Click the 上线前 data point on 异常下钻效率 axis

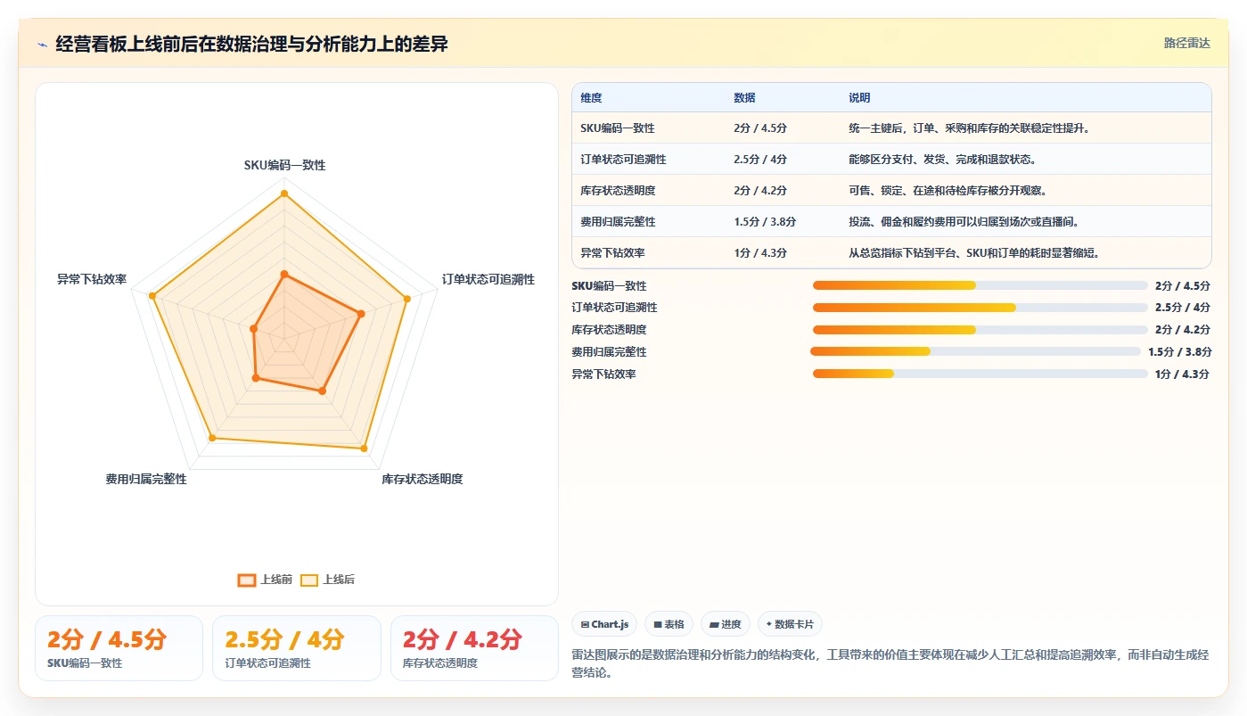tap(254, 329)
